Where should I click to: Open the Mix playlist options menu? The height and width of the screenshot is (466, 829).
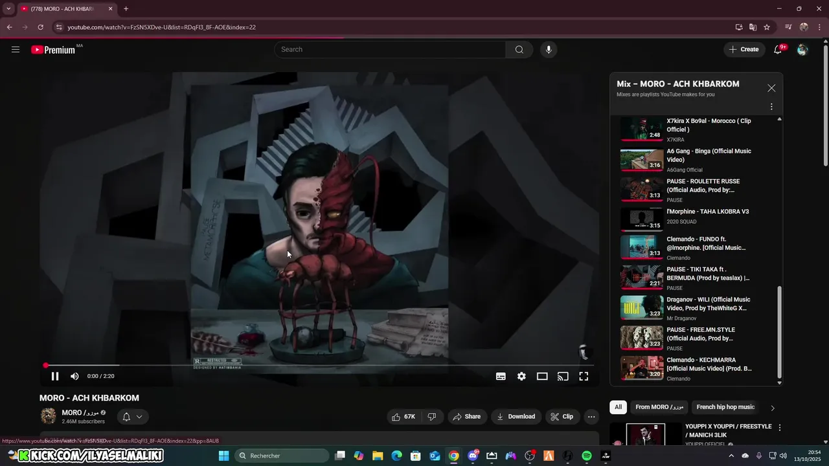tap(771, 106)
